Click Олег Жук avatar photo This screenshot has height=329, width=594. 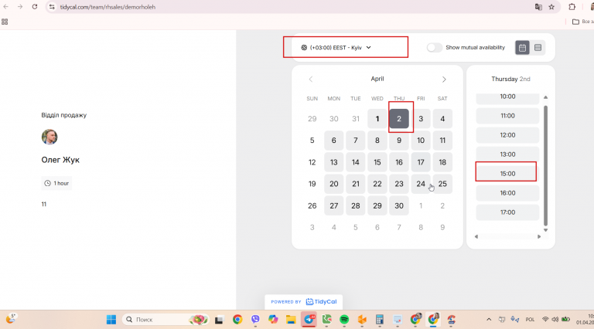click(49, 137)
